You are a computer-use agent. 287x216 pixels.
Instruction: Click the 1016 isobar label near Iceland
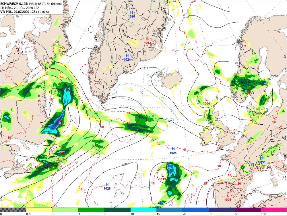coord(145,68)
